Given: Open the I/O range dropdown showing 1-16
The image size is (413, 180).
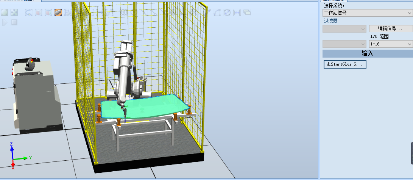Looking at the screenshot, I should 391,44.
